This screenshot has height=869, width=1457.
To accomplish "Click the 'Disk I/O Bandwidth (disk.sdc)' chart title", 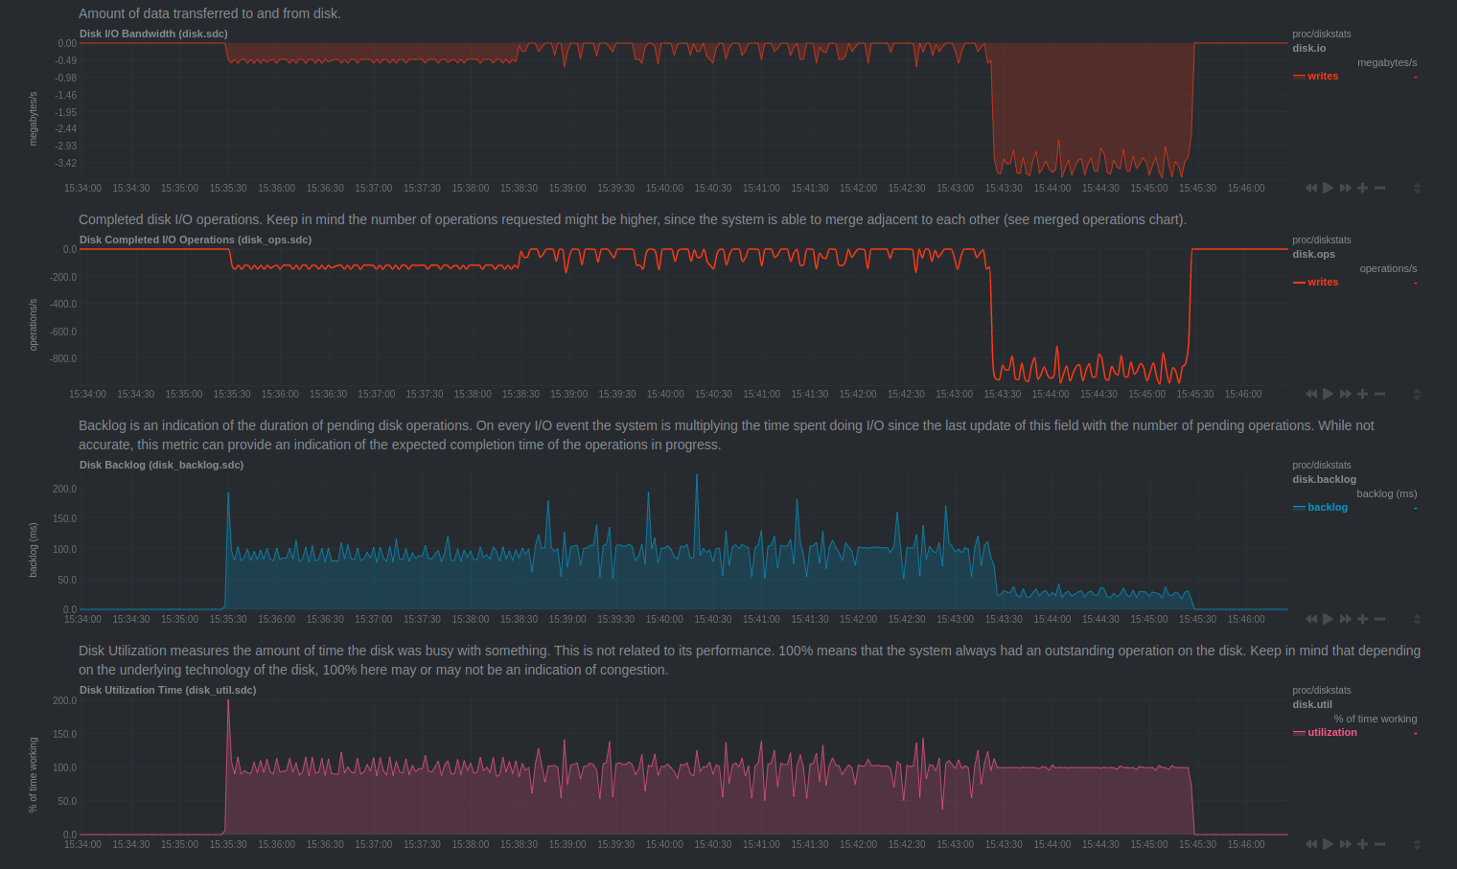I will 153,34.
